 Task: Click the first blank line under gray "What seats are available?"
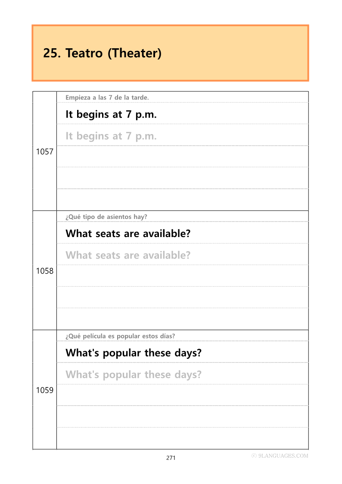click(x=182, y=276)
